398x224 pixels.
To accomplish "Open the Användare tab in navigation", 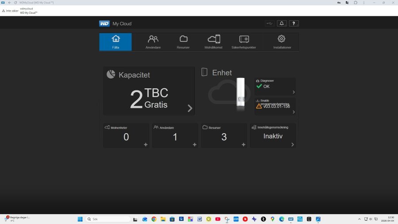I will coord(153,42).
